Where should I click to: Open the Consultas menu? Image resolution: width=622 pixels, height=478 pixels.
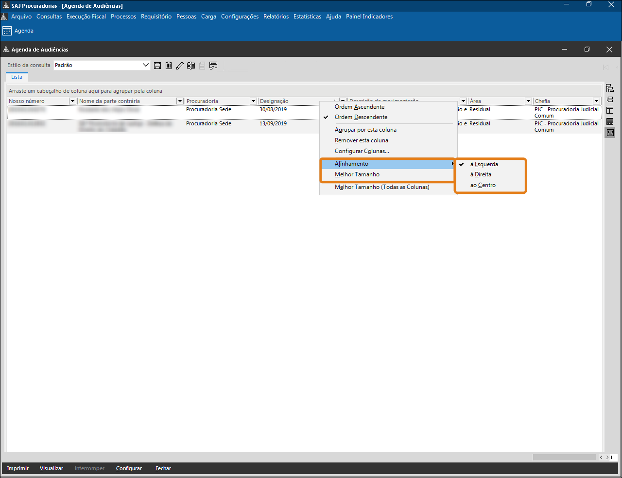point(49,17)
